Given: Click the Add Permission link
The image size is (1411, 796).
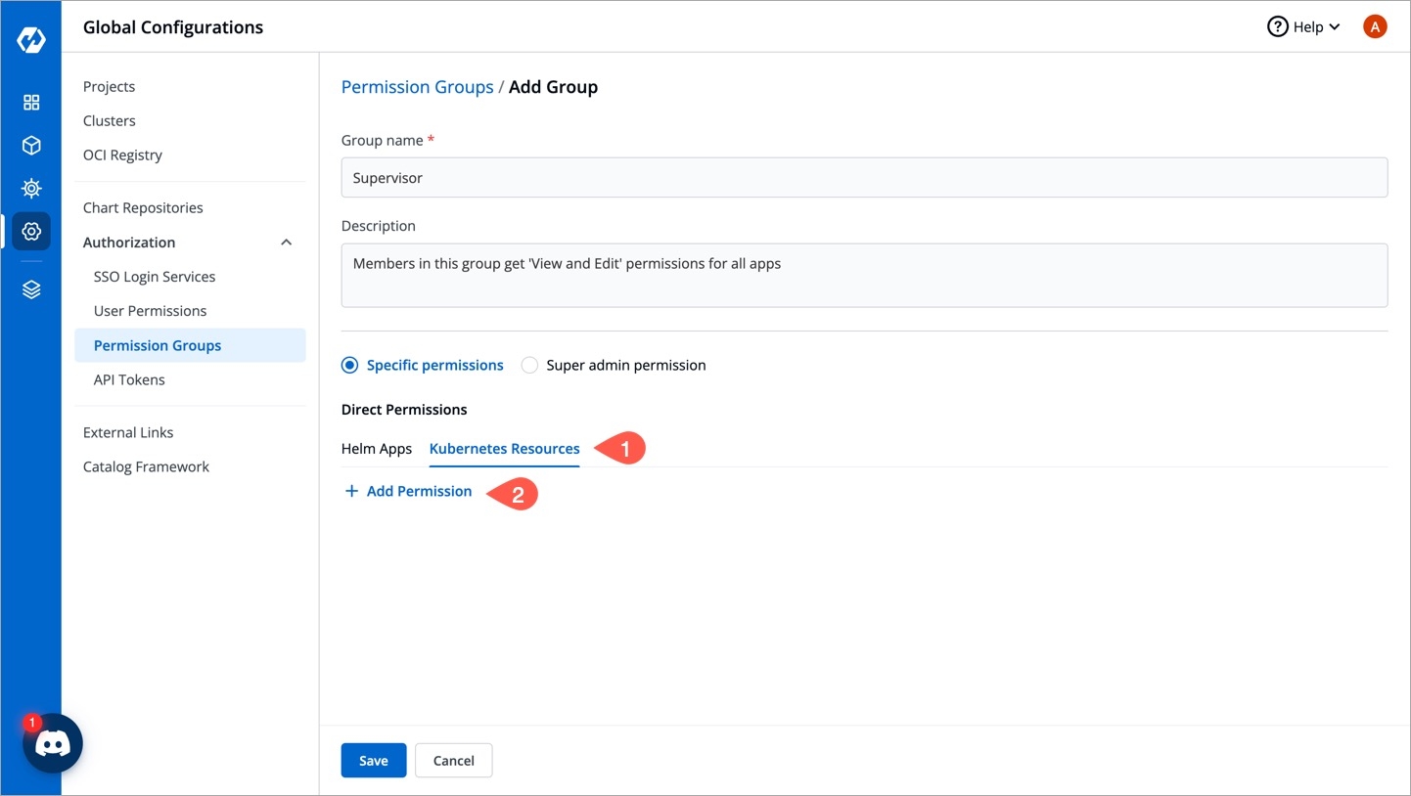Looking at the screenshot, I should pos(408,491).
